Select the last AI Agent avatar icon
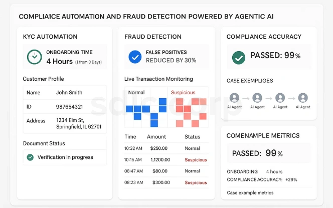The image size is (333, 208). pyautogui.click(x=303, y=98)
